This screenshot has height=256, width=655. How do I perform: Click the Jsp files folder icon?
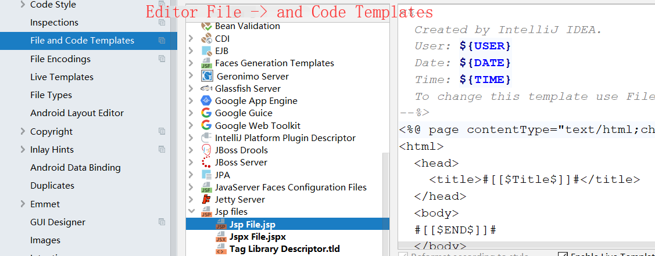click(x=206, y=212)
